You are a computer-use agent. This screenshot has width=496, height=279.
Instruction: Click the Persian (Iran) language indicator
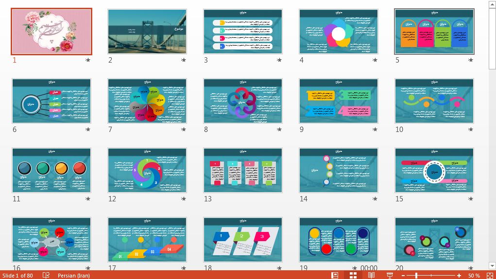73,275
